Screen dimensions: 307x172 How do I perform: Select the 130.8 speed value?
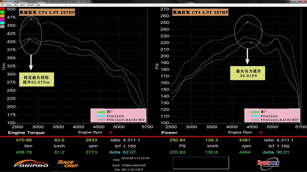click(x=212, y=152)
